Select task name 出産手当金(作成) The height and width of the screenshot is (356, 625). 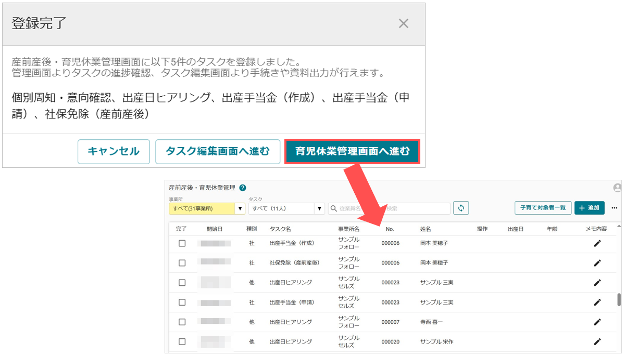[x=292, y=243]
